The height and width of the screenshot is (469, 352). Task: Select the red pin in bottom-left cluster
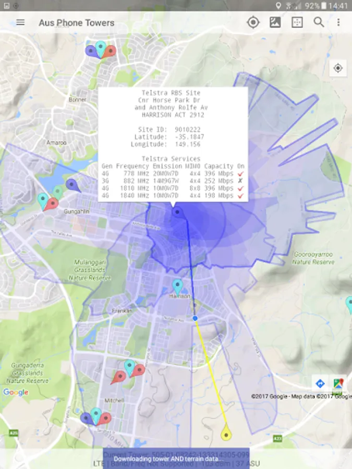[x=104, y=419]
